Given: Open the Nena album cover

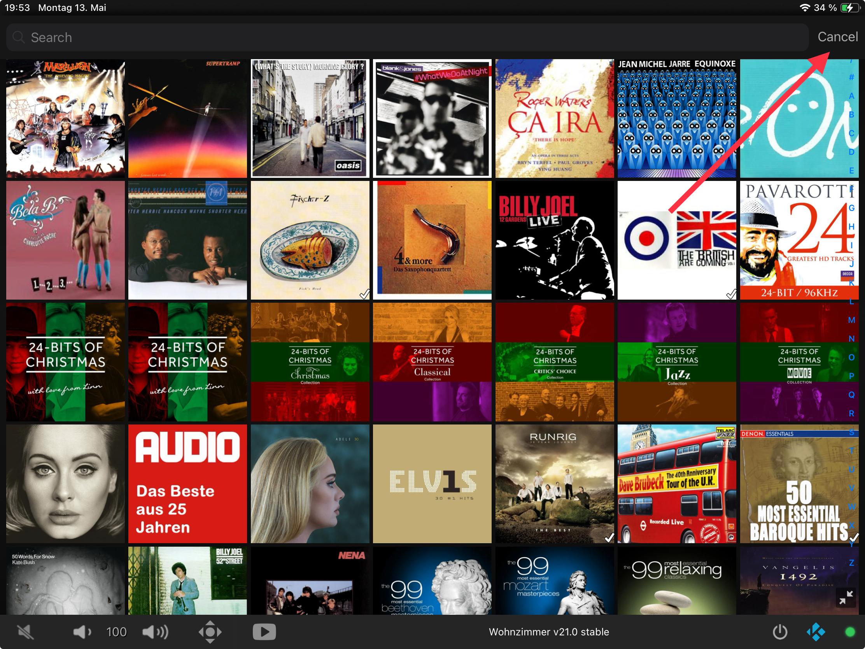Looking at the screenshot, I should [310, 581].
